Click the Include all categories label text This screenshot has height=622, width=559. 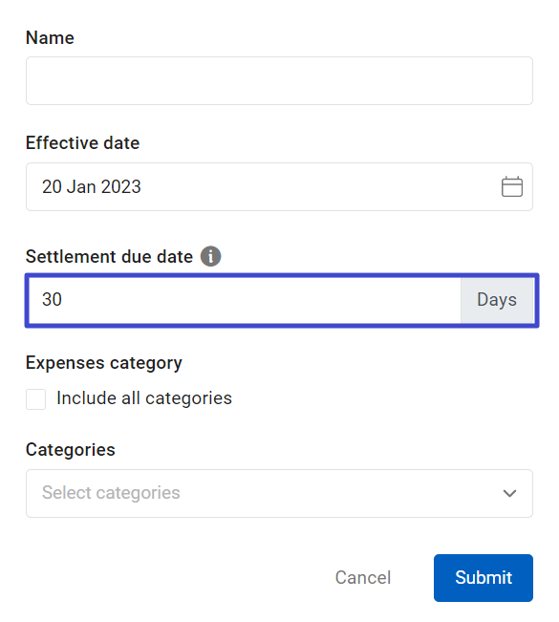pos(144,398)
